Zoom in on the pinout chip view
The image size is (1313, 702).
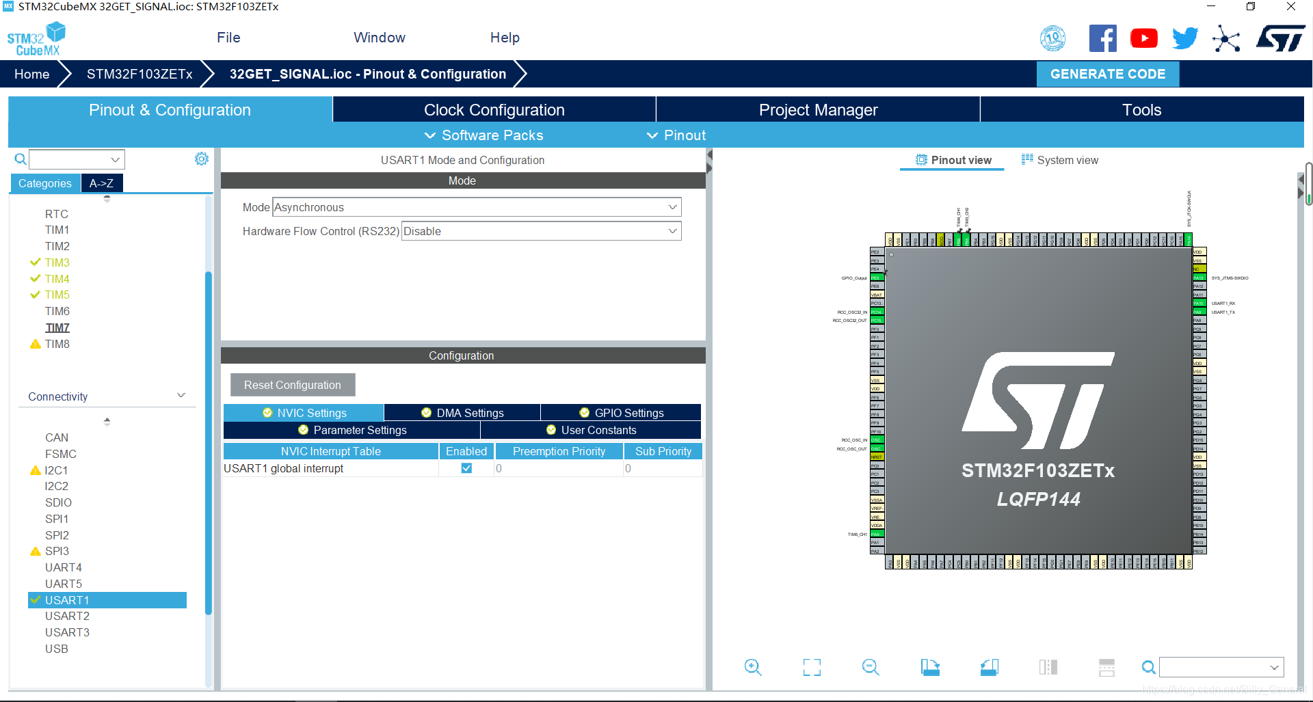[x=753, y=667]
